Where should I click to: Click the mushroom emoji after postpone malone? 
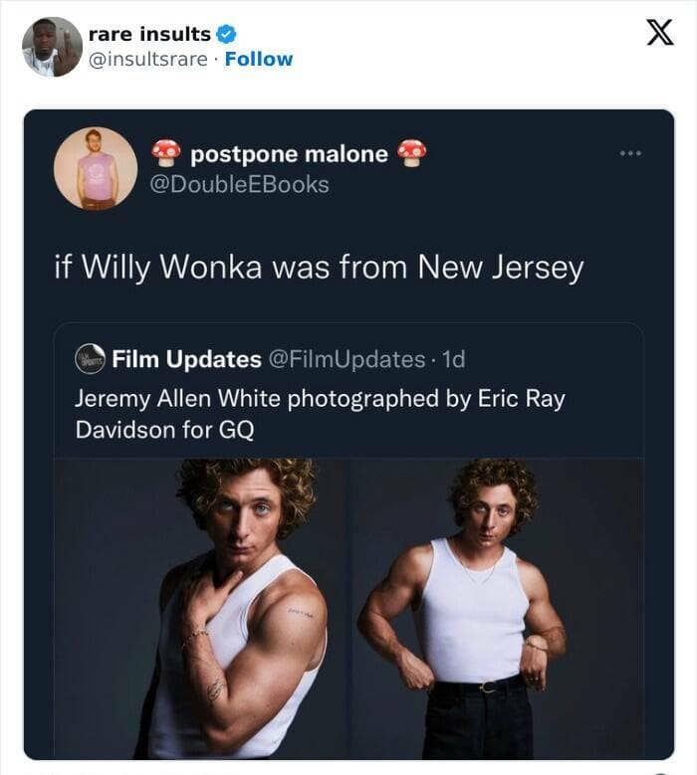(x=411, y=154)
